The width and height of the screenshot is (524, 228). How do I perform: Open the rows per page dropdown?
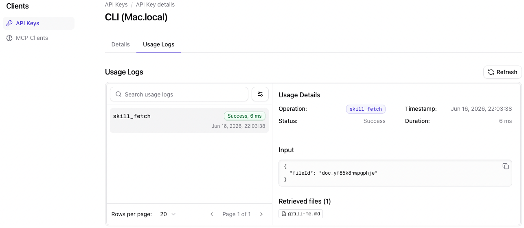pyautogui.click(x=168, y=214)
